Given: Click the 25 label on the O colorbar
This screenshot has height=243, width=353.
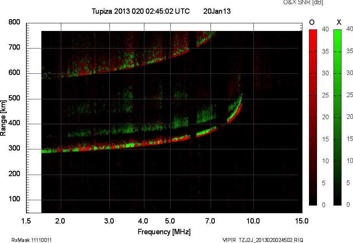Looking at the screenshot, I should [325, 96].
